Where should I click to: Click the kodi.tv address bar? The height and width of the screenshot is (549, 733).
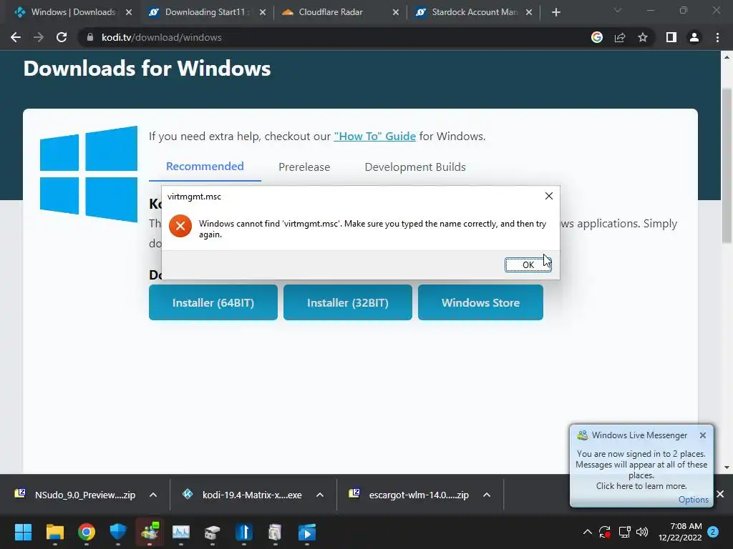tap(332, 37)
